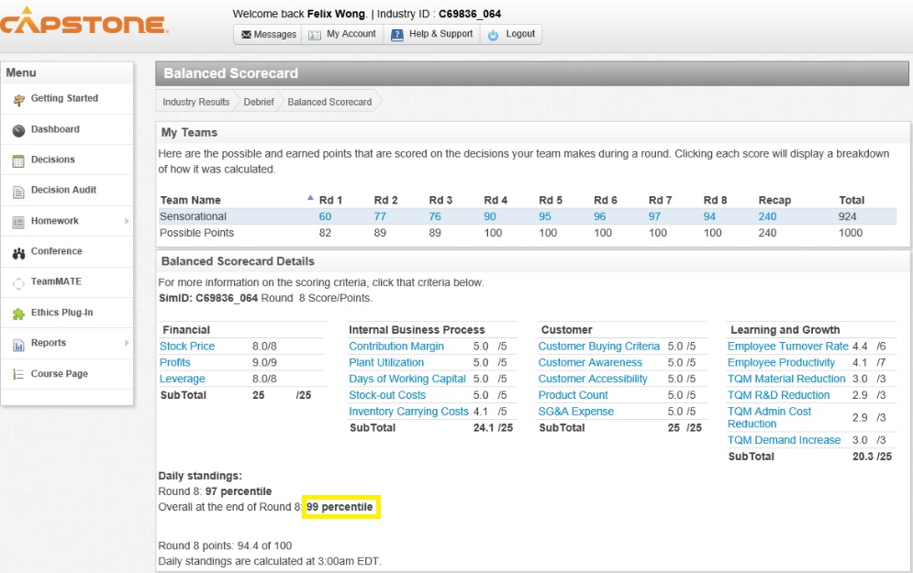Expand the Homework submenu arrow
Screen dimensions: 913x573
tap(127, 221)
